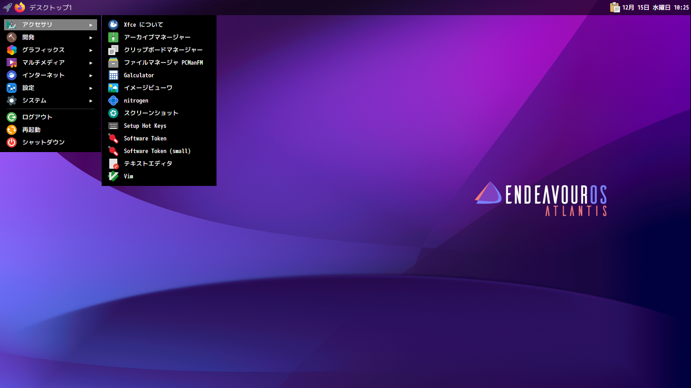Click the Galculator calculator icon
691x388 pixels.
click(113, 75)
